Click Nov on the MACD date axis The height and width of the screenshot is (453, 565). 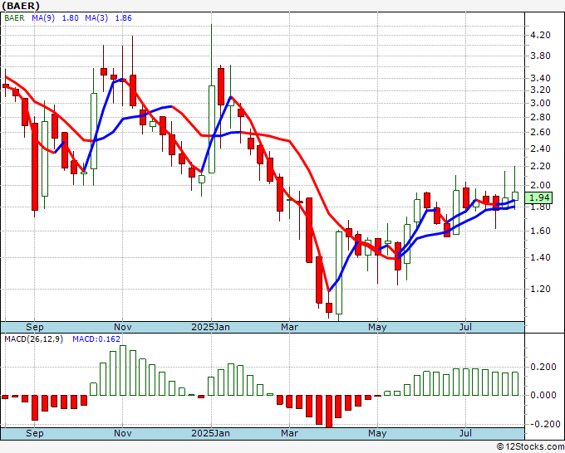pyautogui.click(x=122, y=433)
